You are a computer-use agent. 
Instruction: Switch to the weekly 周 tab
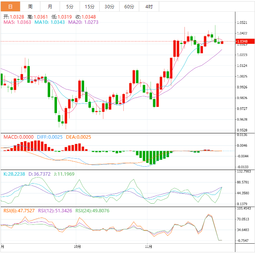coord(30,7)
